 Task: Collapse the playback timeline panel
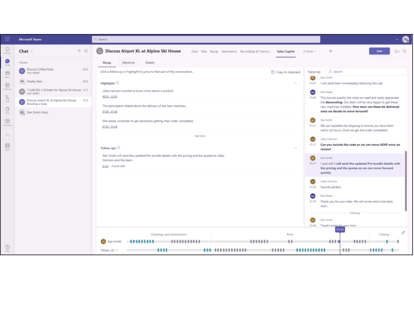click(x=403, y=233)
